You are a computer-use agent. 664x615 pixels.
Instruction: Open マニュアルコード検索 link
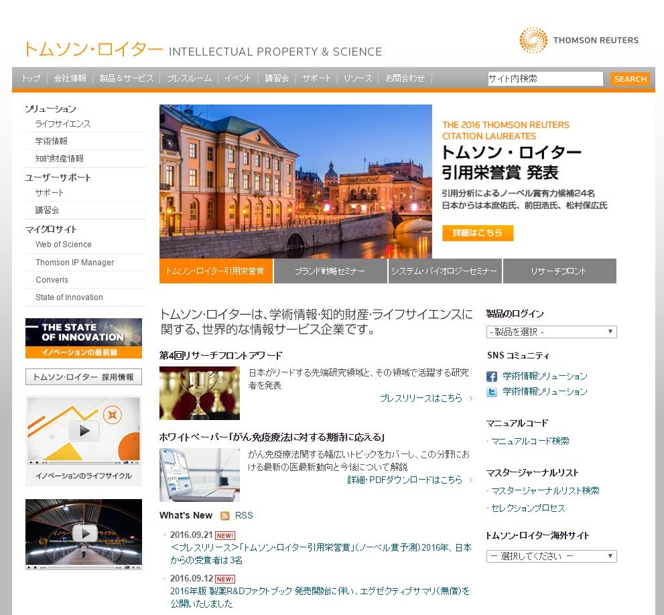pyautogui.click(x=530, y=441)
